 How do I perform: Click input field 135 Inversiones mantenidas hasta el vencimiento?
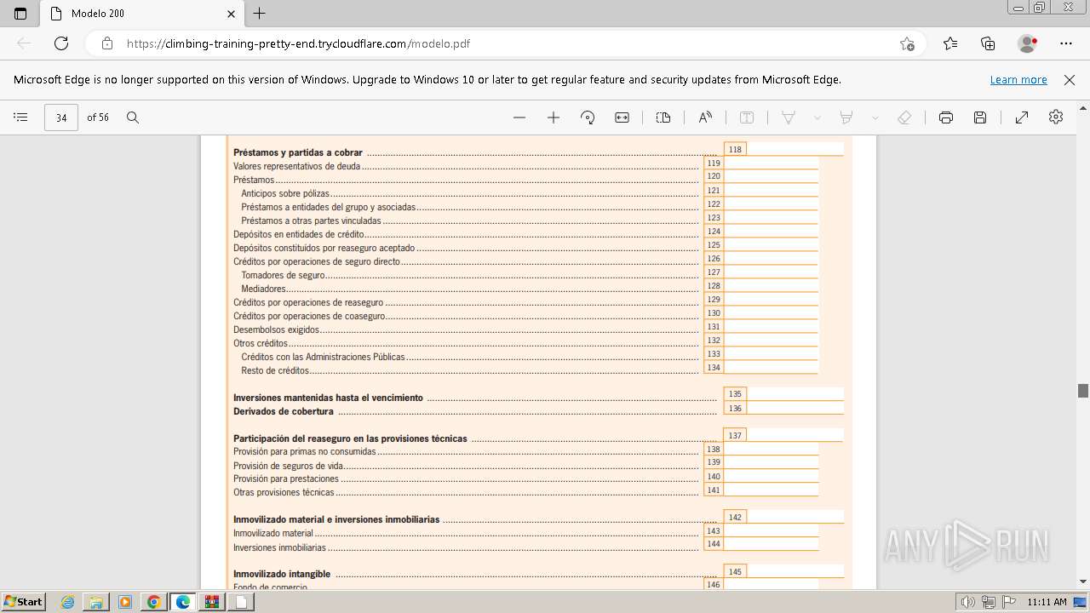point(795,393)
